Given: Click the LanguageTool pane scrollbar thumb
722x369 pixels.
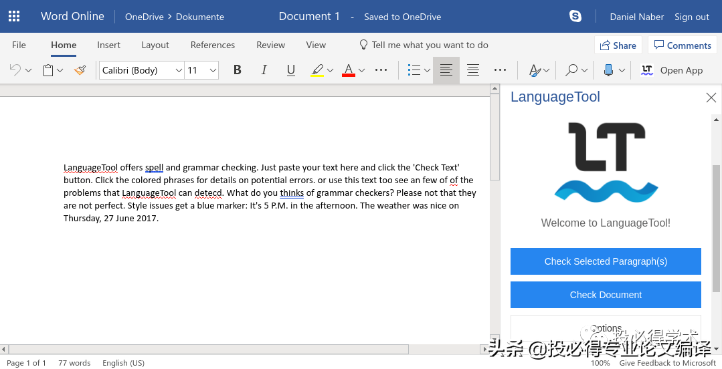Looking at the screenshot, I should pyautogui.click(x=716, y=228).
